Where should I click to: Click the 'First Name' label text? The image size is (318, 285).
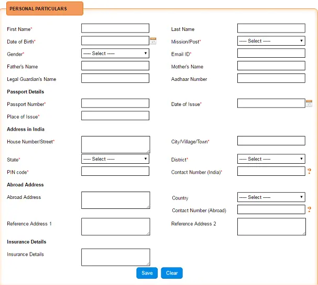pyautogui.click(x=19, y=29)
